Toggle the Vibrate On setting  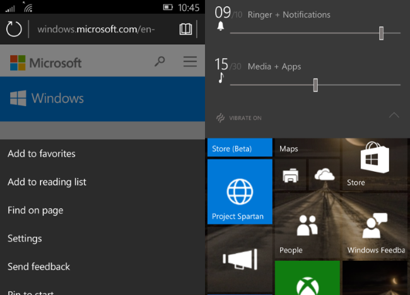(x=239, y=117)
